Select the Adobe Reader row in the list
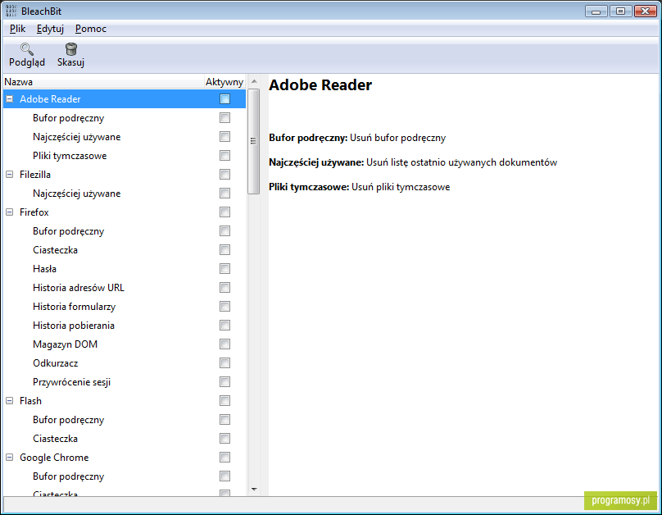662x515 pixels. [125, 99]
